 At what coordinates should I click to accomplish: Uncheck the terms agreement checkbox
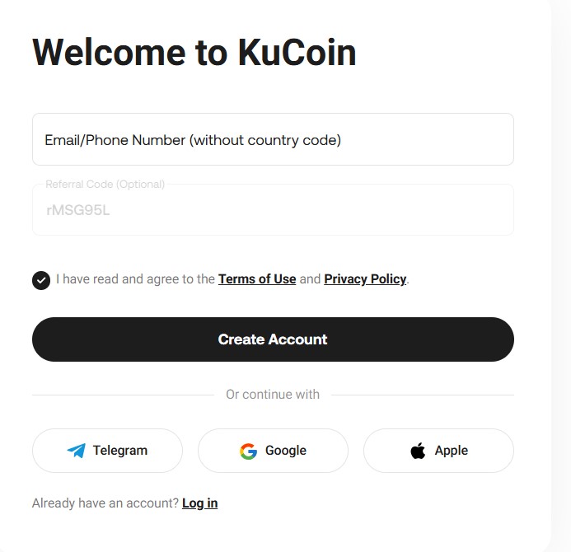pos(41,280)
